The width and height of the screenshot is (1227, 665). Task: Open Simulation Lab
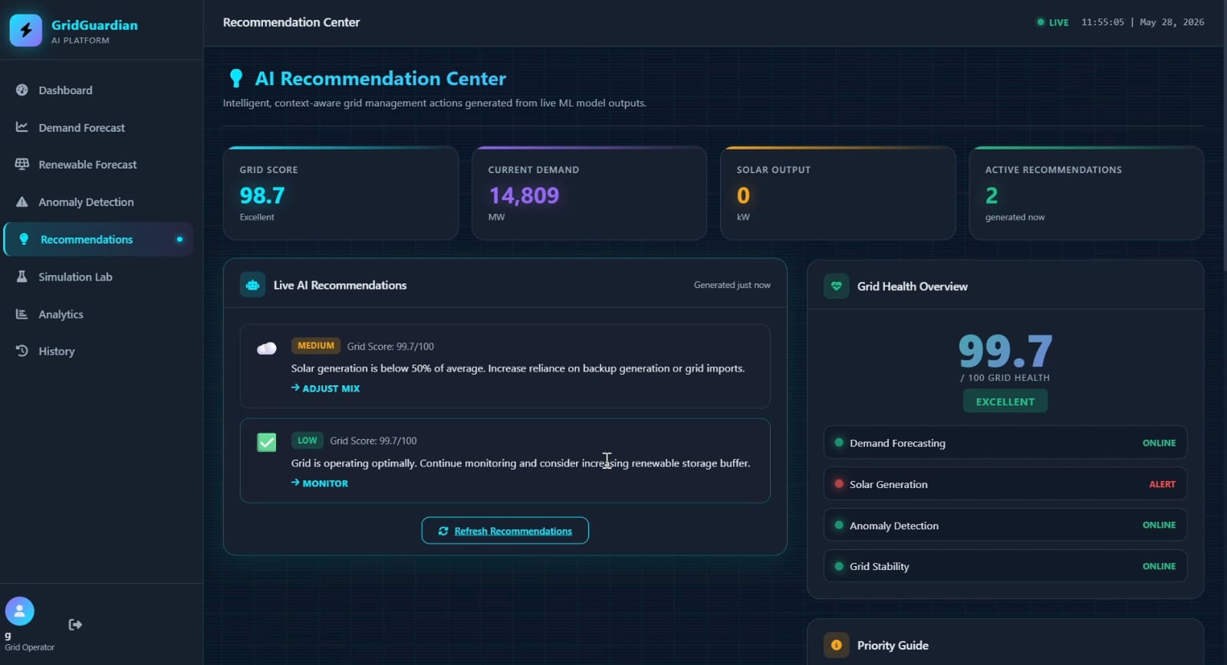pos(98,277)
